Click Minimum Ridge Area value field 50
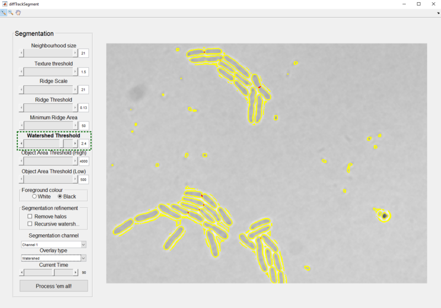441x308 pixels. pyautogui.click(x=83, y=125)
